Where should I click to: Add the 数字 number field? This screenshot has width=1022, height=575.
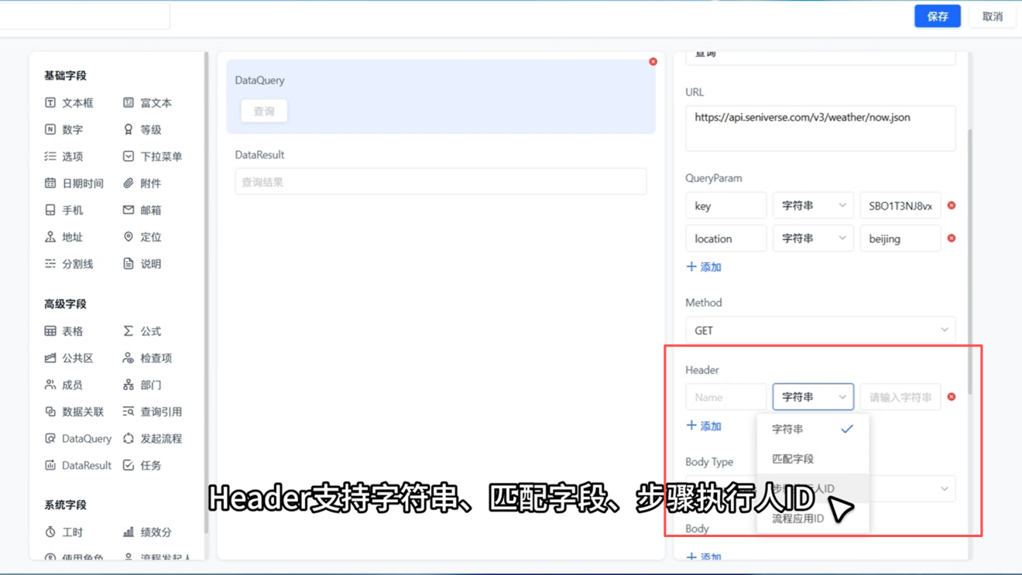coord(63,130)
